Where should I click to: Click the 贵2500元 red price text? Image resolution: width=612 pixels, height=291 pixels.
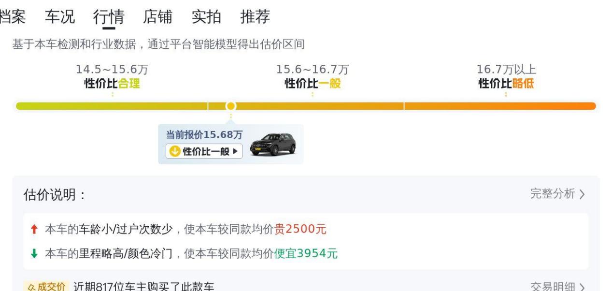300,229
